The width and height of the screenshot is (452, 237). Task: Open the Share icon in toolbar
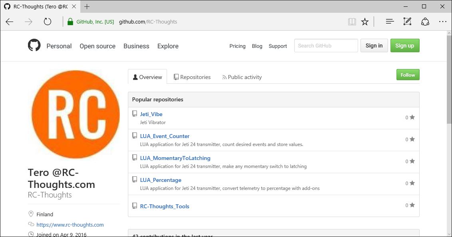tap(425, 22)
